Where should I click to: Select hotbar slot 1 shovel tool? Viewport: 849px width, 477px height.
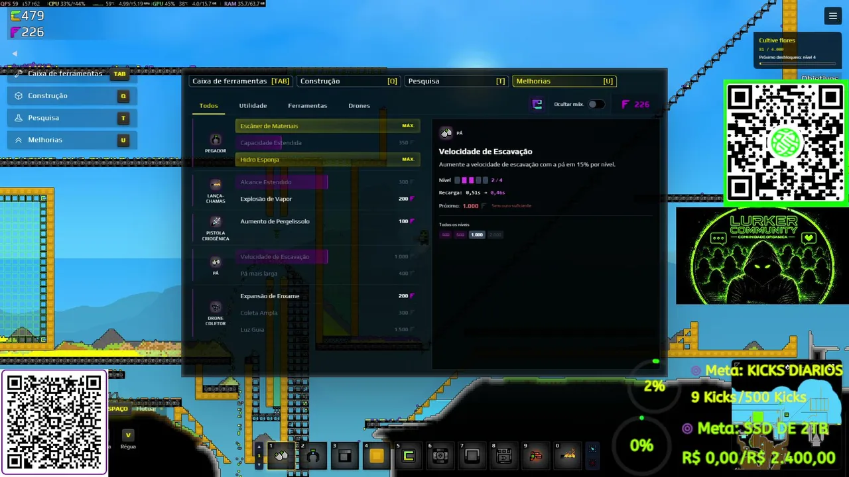click(x=281, y=456)
